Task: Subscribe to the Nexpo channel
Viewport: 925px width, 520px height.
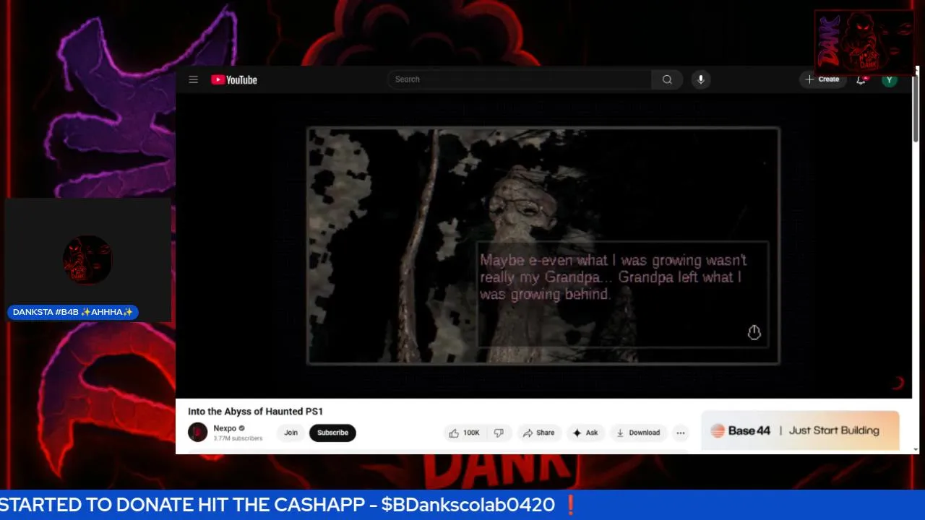Action: (x=332, y=433)
